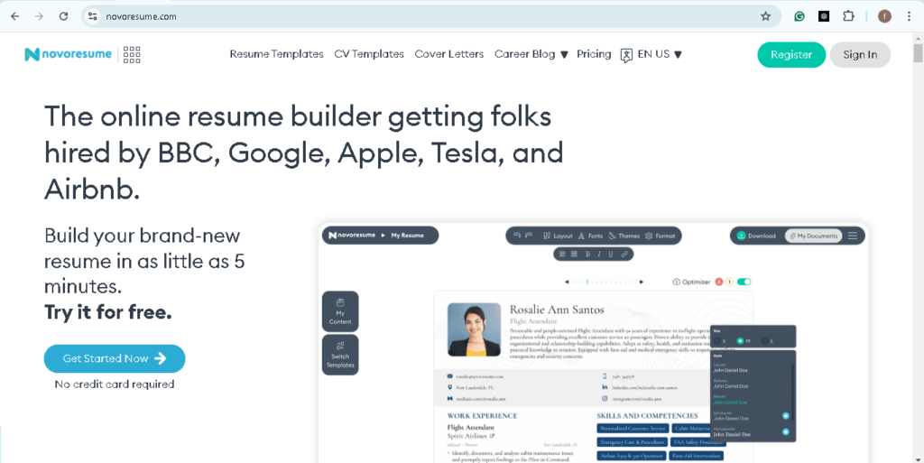Viewport: 924px width, 463px height.
Task: Click My Resume breadcrumb in the preview
Action: [x=407, y=235]
